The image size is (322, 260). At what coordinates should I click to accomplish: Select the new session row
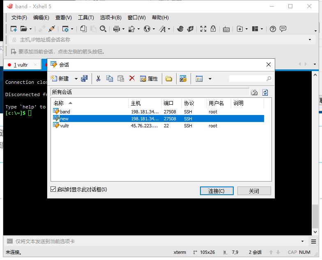click(x=158, y=119)
